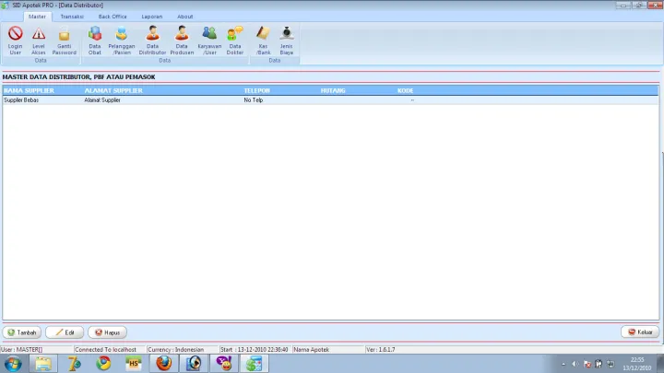The height and width of the screenshot is (373, 664).
Task: Click the HUTANG column header
Action: tap(333, 90)
